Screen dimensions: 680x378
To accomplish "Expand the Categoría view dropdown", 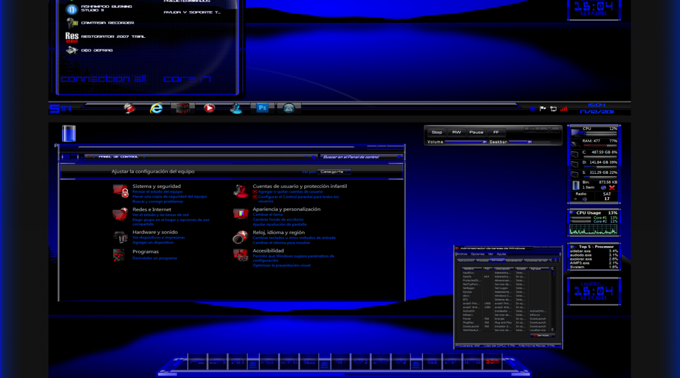I will pos(334,172).
